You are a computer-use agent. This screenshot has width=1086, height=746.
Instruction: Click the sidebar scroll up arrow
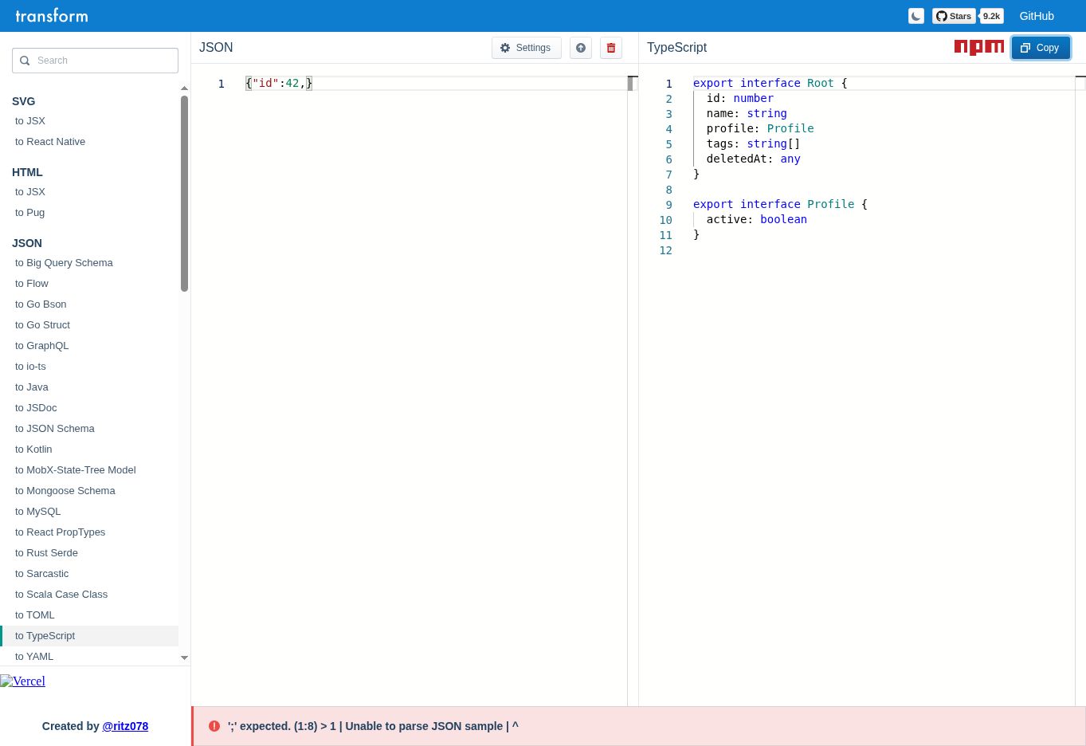pos(184,88)
